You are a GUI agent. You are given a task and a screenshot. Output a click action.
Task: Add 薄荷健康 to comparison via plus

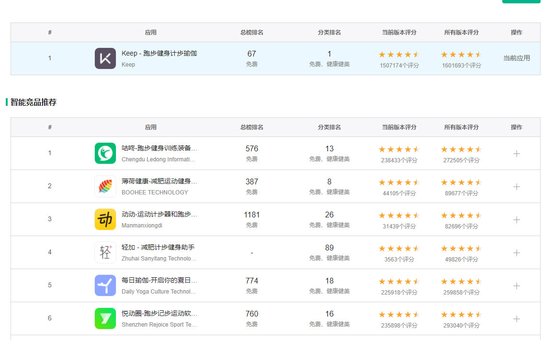(x=517, y=187)
